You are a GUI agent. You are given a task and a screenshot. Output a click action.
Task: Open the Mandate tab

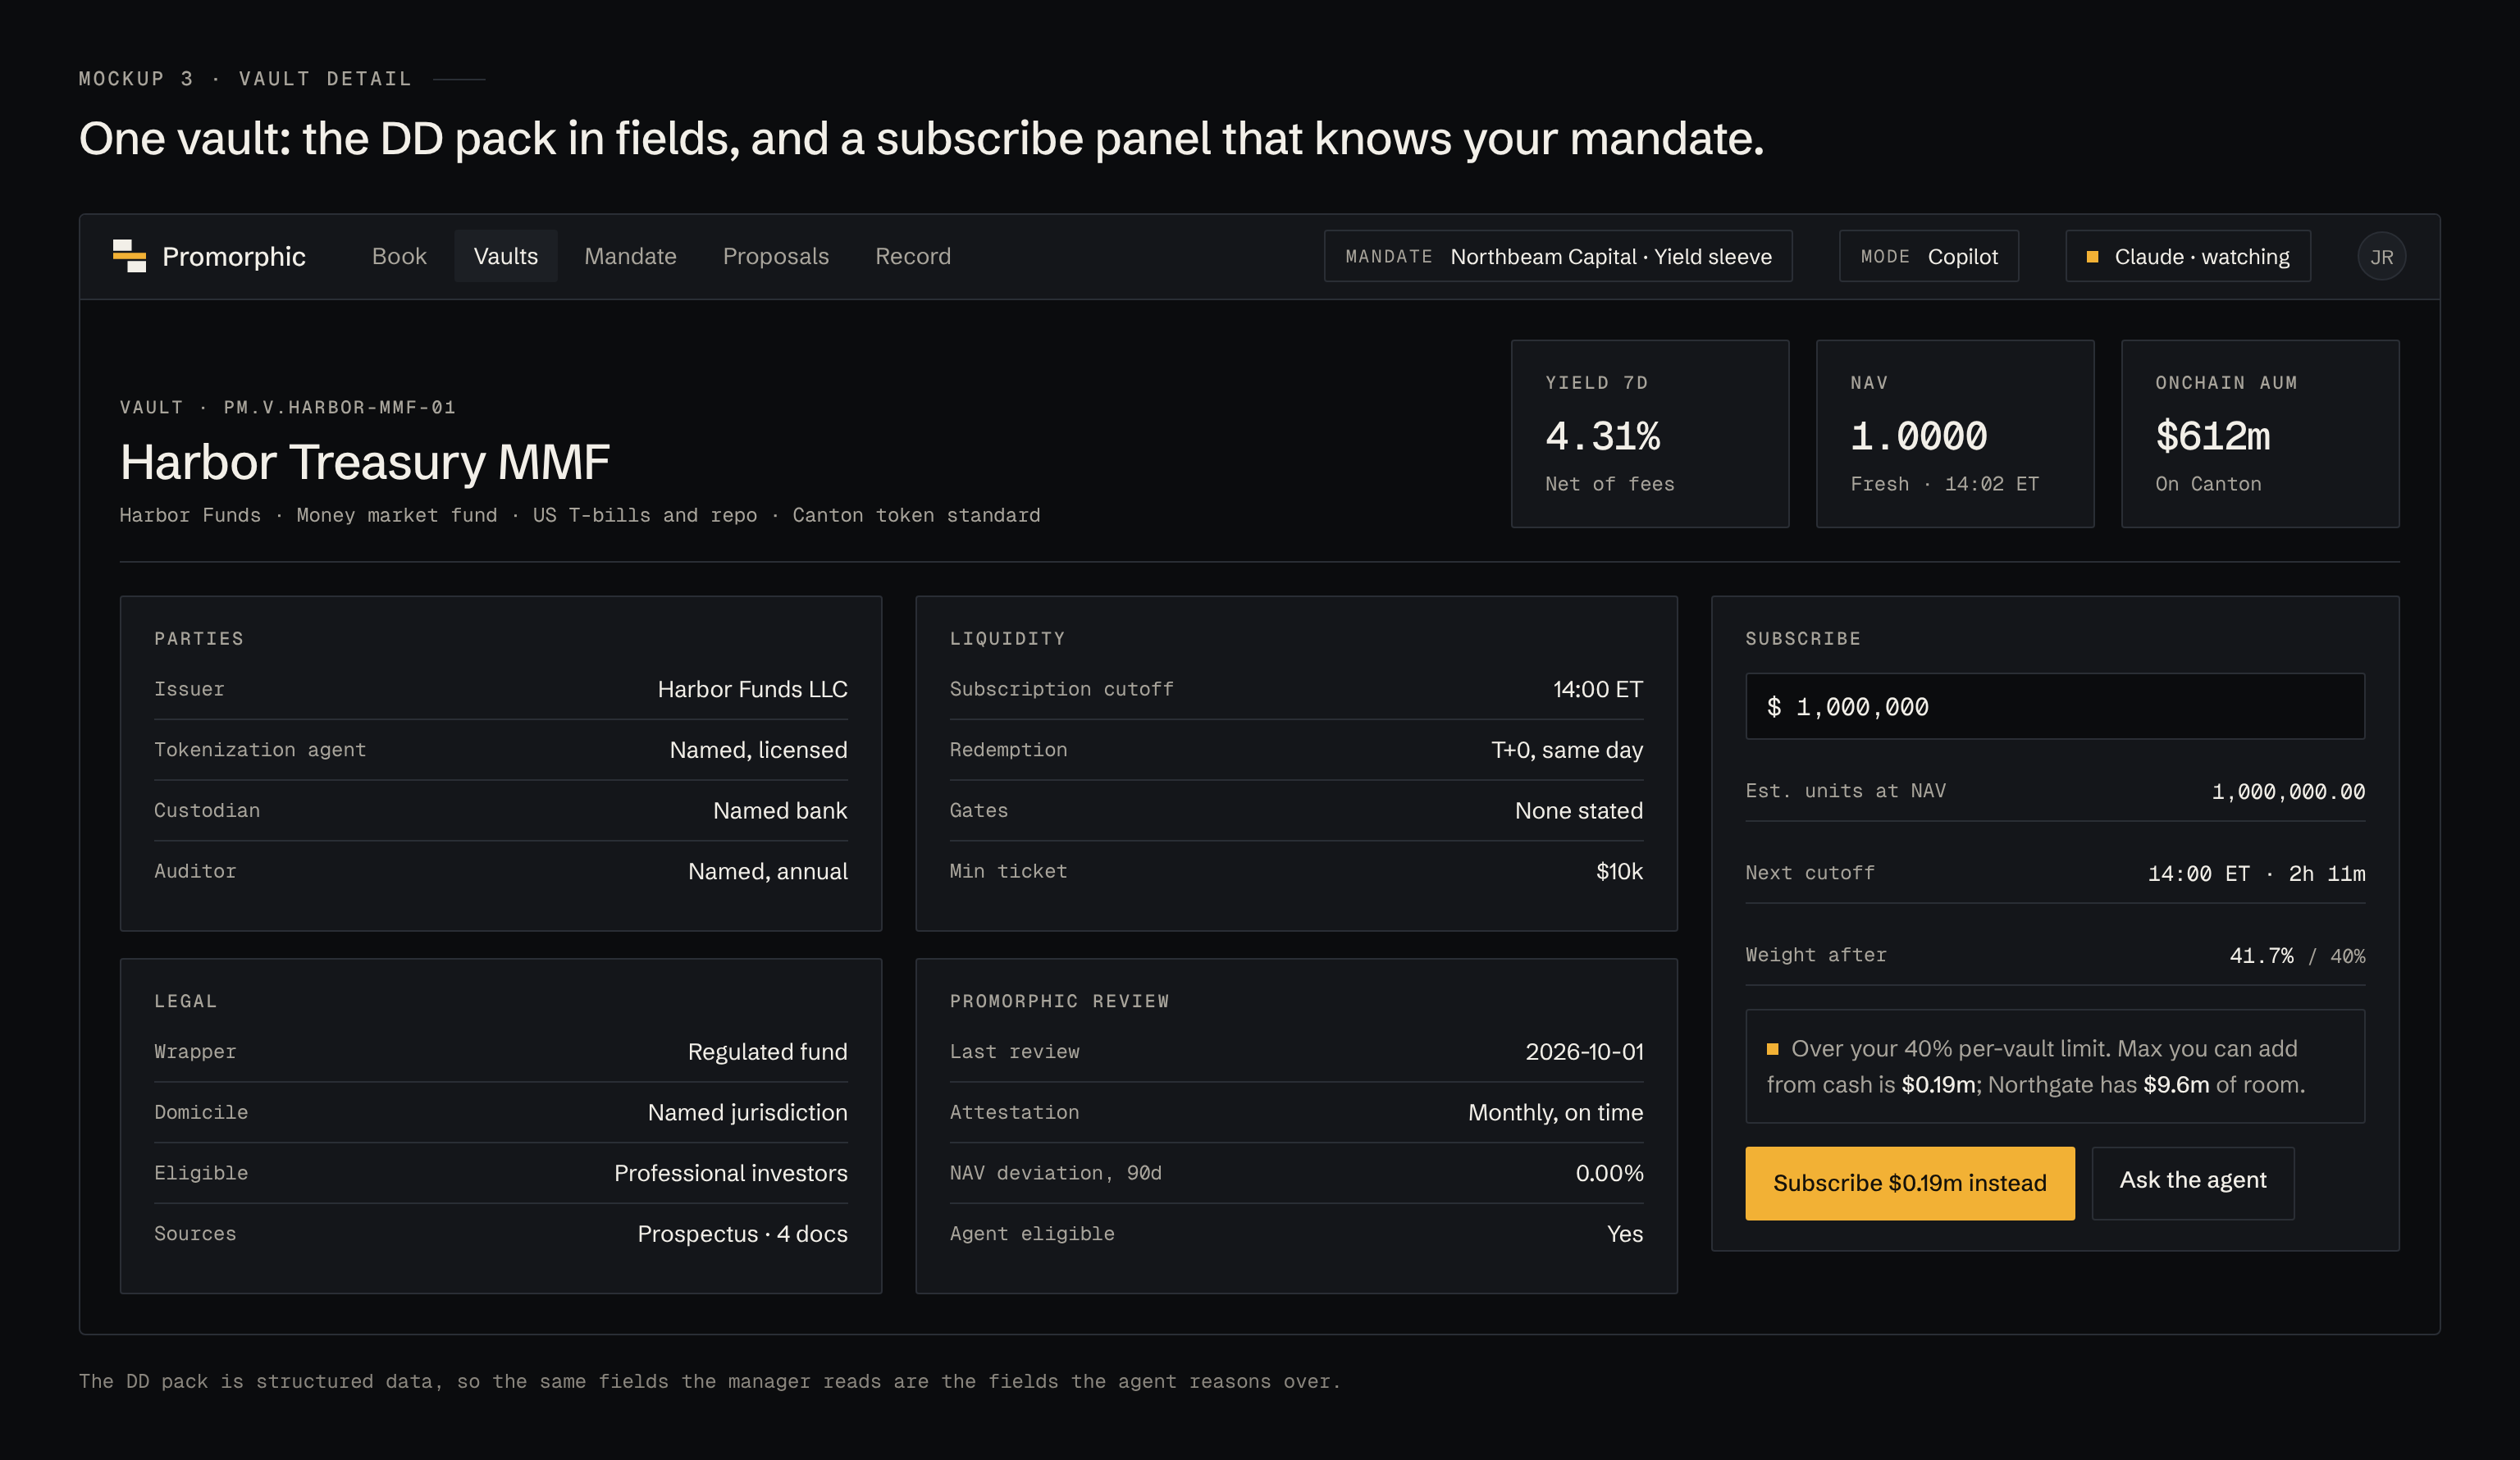tap(630, 256)
